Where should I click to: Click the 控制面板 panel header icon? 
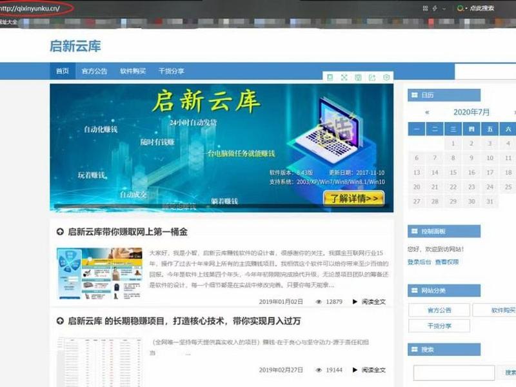tap(415, 231)
